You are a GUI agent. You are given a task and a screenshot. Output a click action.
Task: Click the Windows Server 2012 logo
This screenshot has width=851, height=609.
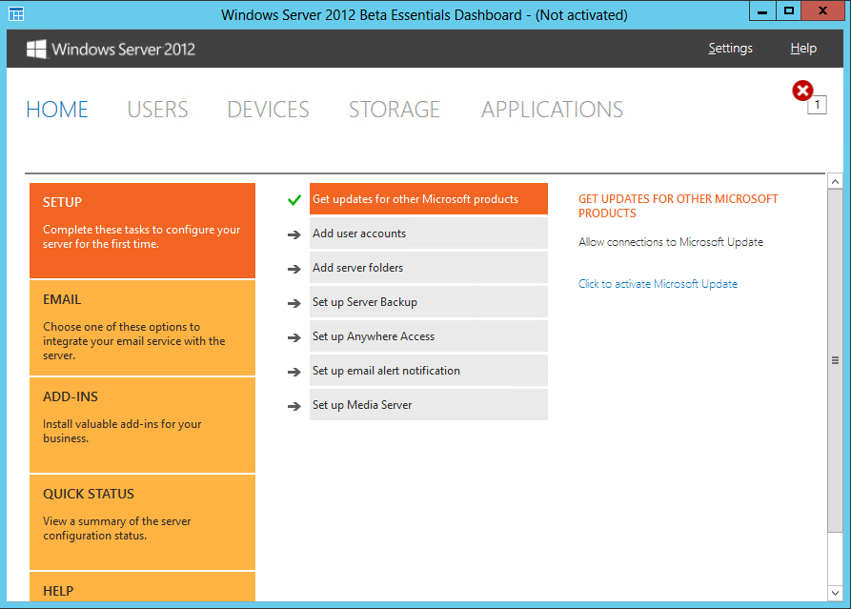click(x=111, y=49)
